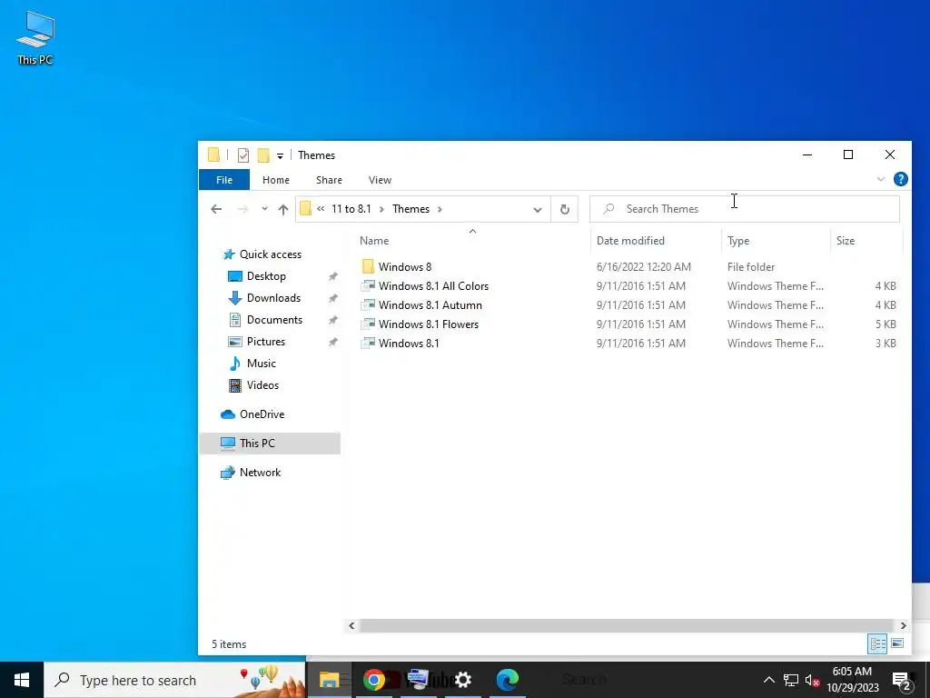This screenshot has width=930, height=698.
Task: Open File Explorer help icon
Action: coord(900,179)
